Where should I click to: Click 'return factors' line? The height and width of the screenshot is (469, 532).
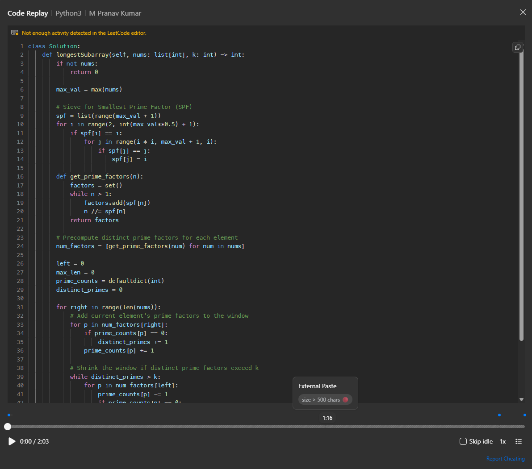(x=94, y=220)
